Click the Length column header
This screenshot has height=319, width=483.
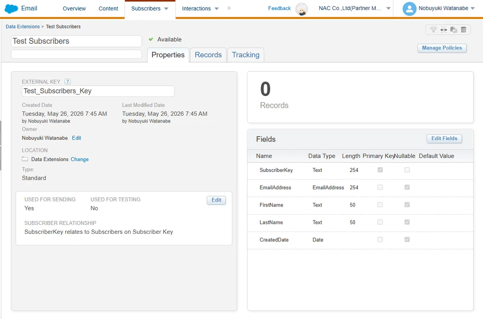[351, 156]
